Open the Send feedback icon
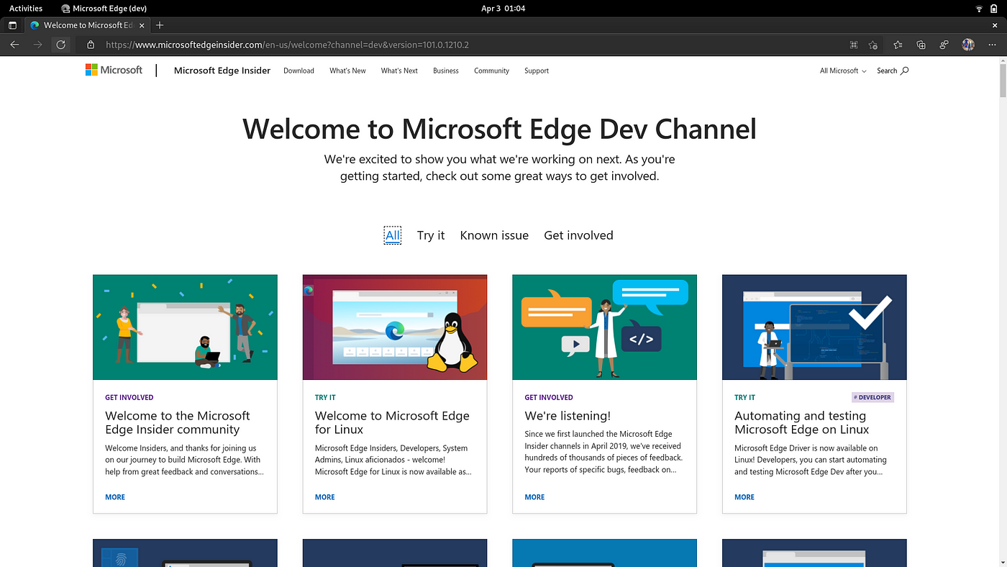The width and height of the screenshot is (1007, 567). [944, 45]
